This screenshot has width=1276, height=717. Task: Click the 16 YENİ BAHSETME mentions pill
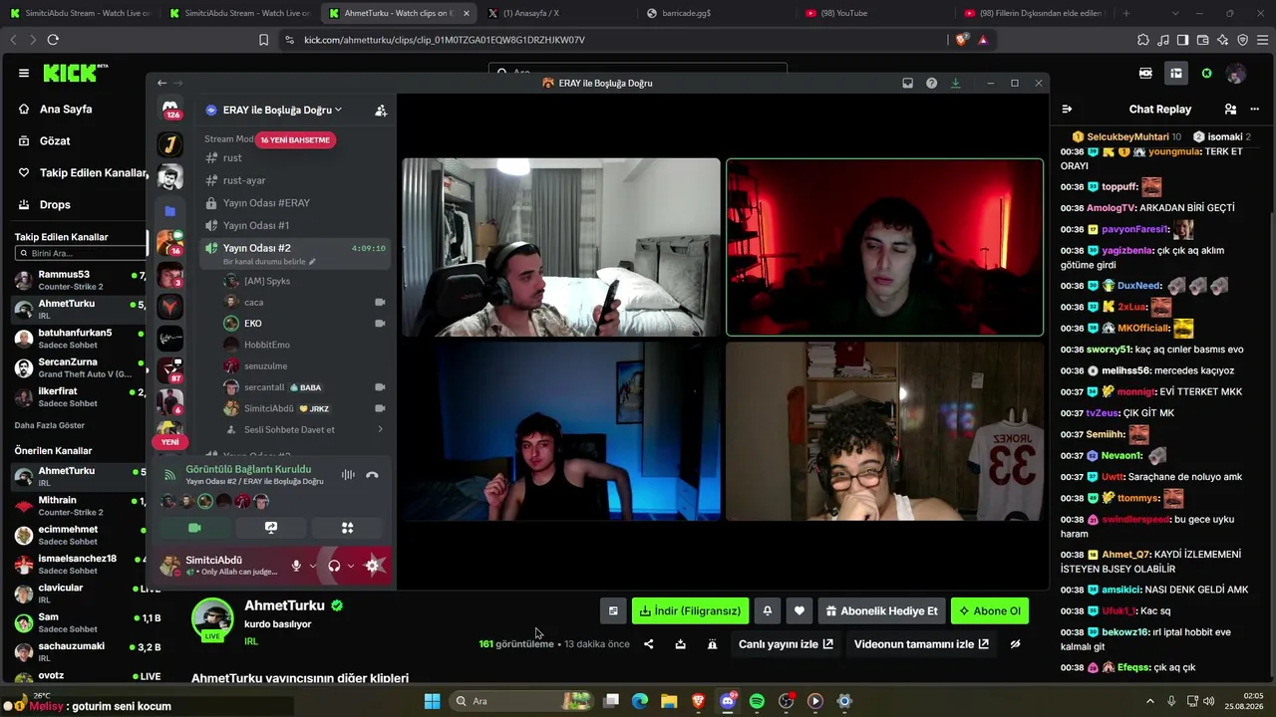(x=295, y=140)
